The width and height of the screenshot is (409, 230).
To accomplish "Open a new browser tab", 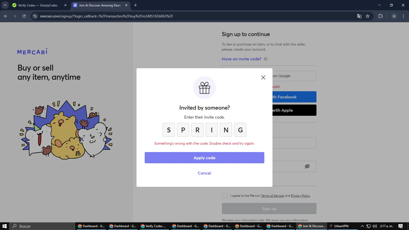I will point(136,5).
